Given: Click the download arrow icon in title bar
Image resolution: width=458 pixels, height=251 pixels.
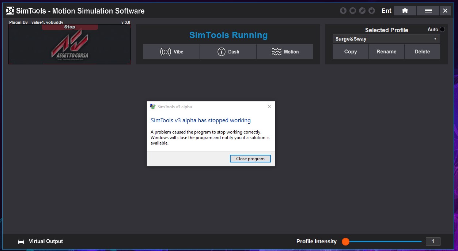Looking at the screenshot, I should [x=343, y=11].
